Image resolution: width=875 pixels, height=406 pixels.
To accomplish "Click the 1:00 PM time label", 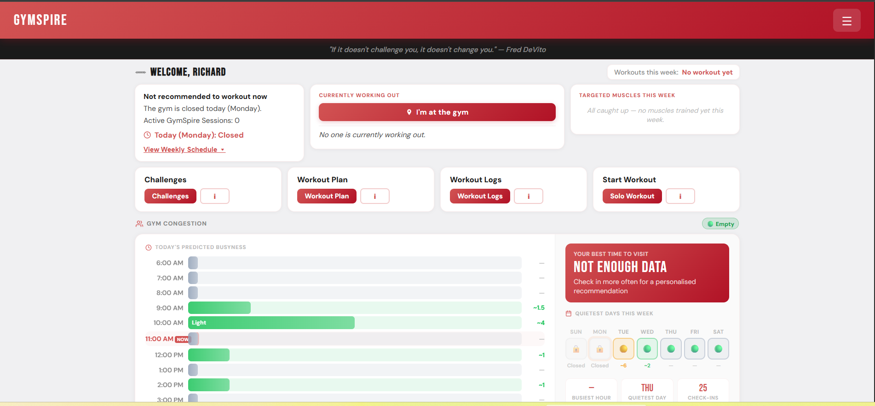I will 171,370.
